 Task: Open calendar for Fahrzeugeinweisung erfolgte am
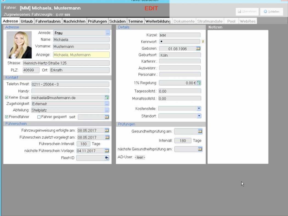[107, 131]
